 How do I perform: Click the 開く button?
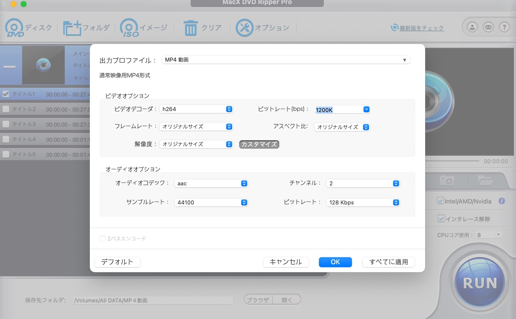[287, 300]
